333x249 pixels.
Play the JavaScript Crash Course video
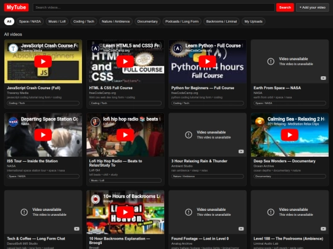[43, 61]
